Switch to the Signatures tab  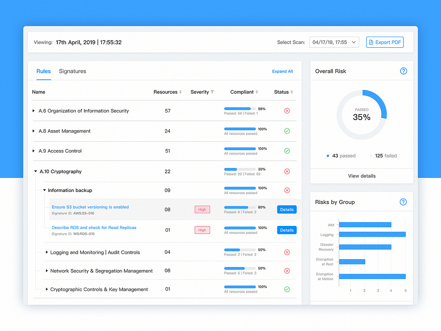tap(72, 71)
